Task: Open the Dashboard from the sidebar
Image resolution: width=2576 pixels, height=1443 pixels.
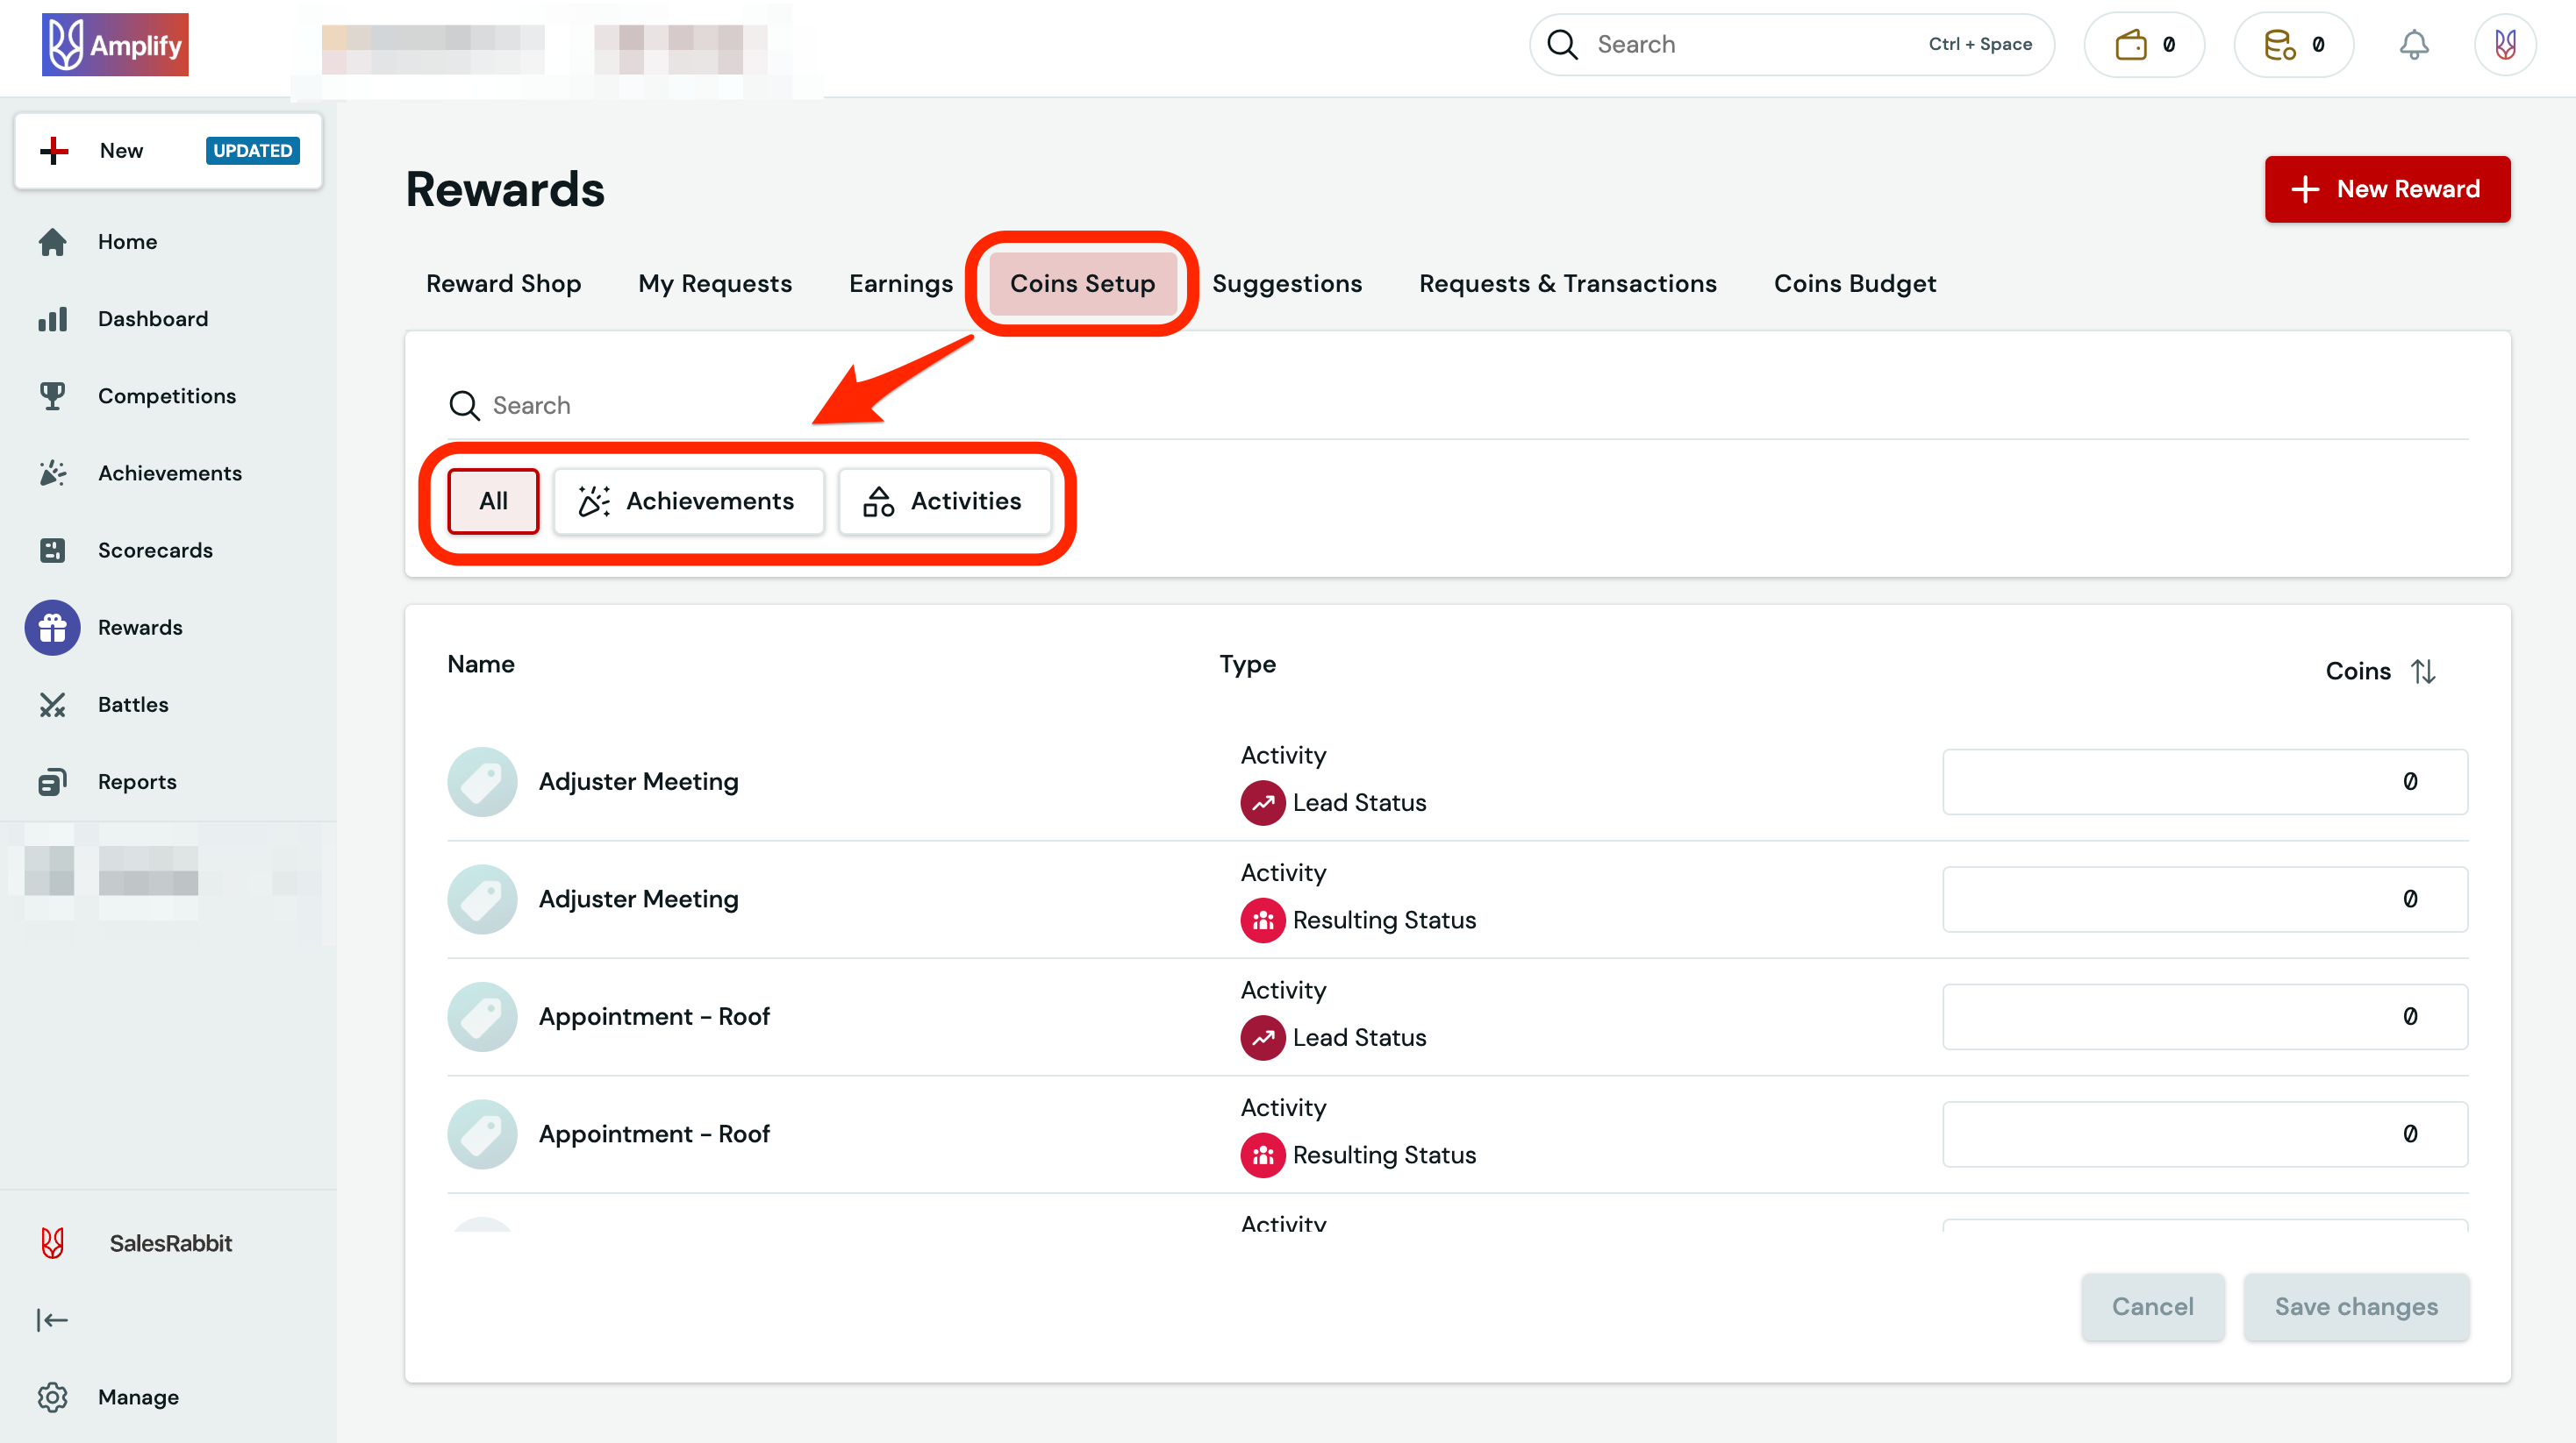Action: point(152,317)
